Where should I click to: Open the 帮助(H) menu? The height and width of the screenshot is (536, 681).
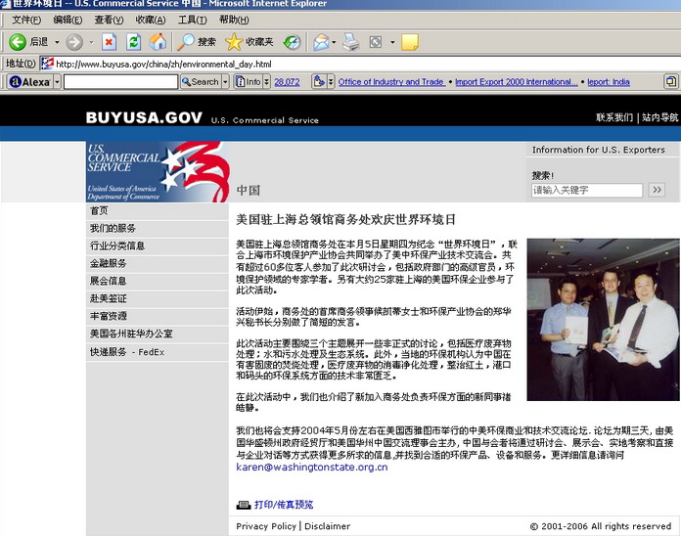coord(234,20)
